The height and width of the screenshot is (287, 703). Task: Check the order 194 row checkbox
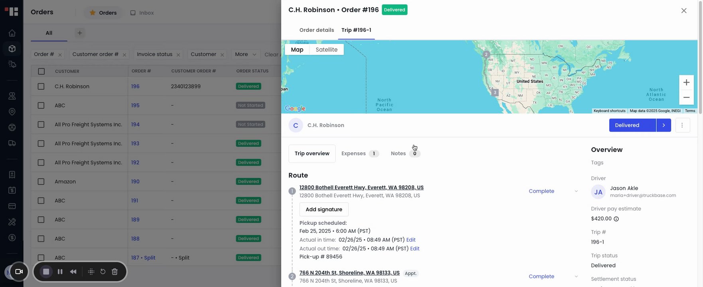pyautogui.click(x=41, y=124)
